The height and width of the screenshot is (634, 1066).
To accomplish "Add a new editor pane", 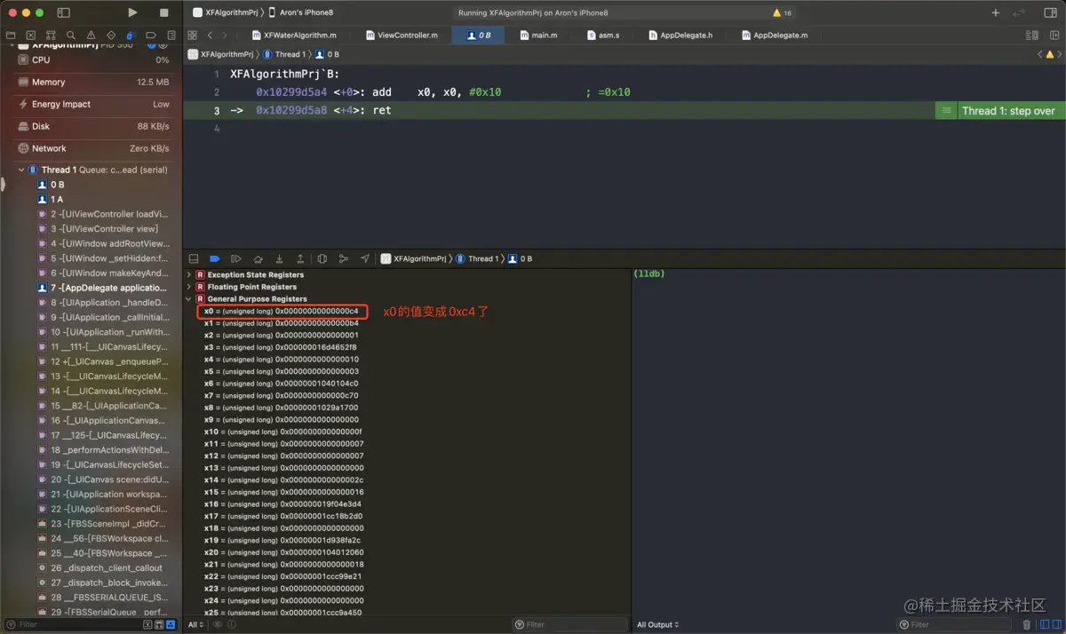I will click(x=1053, y=36).
